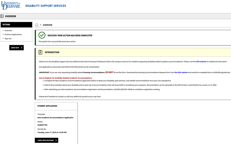Click the chevron arrow on Sign Out button
231x144 pixels.
21,48
